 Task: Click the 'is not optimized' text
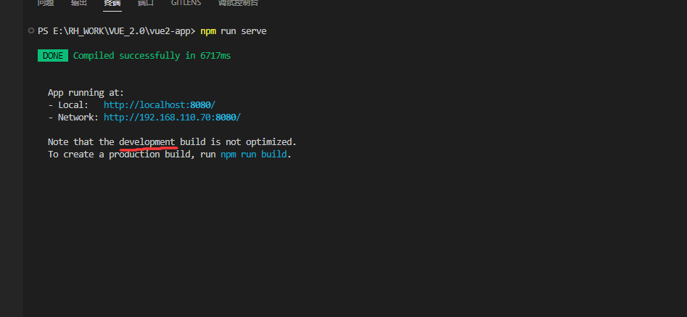pyautogui.click(x=253, y=141)
